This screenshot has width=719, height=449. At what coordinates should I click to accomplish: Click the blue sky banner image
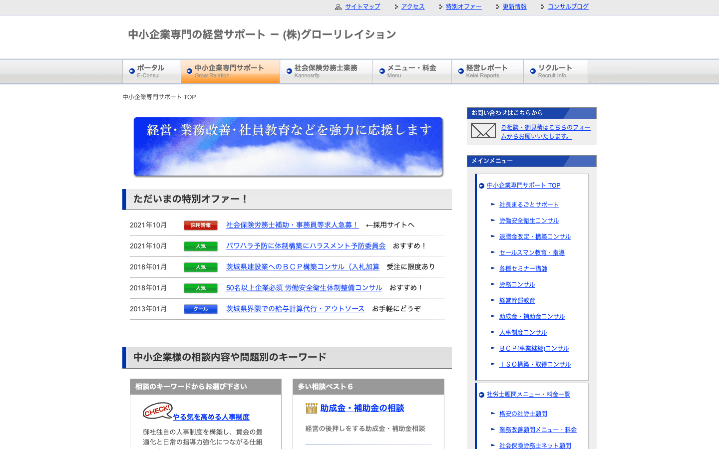[288, 147]
